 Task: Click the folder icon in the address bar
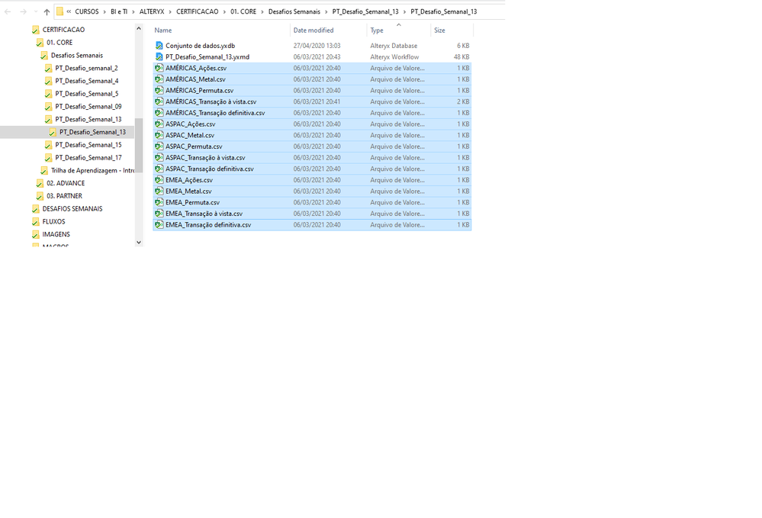click(59, 11)
